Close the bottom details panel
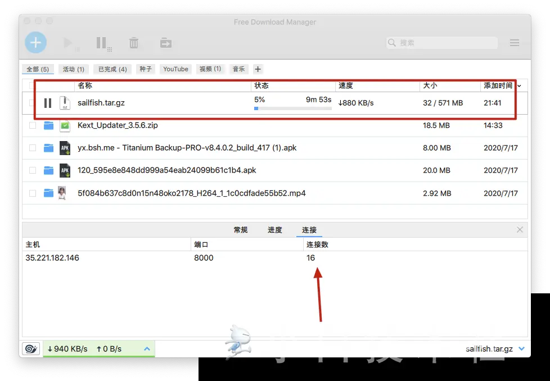 pos(520,230)
